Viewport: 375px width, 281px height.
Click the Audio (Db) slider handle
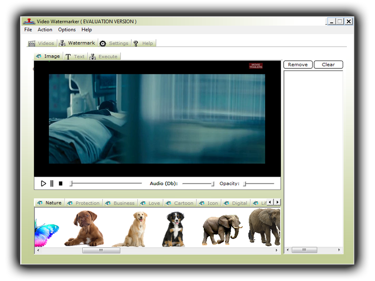213,184
